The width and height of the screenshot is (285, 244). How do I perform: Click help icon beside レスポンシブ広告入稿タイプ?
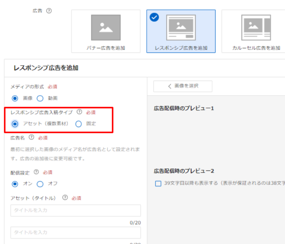[x=79, y=112]
